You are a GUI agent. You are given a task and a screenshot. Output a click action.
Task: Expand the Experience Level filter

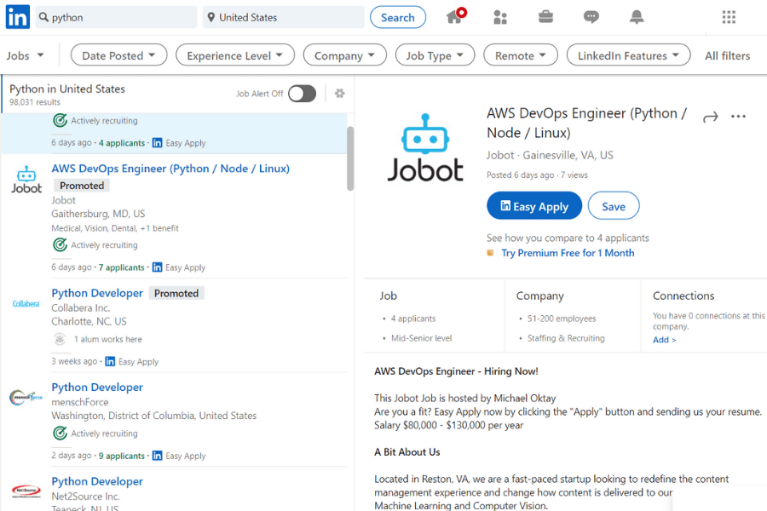[x=234, y=55]
